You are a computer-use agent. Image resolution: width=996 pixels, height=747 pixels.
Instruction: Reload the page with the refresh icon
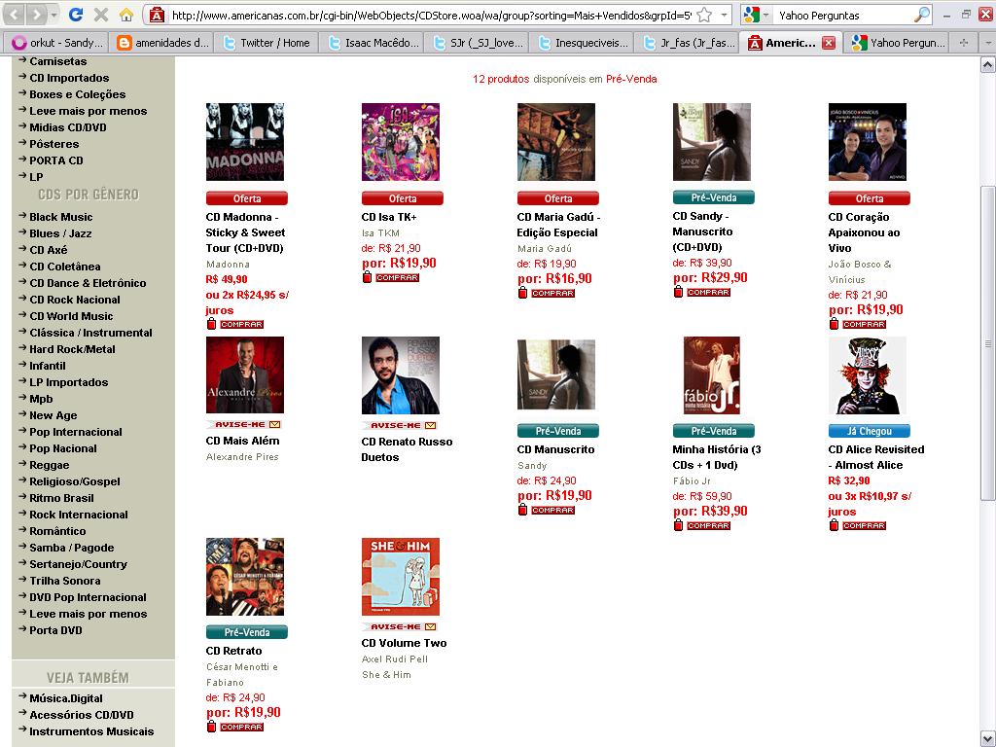[76, 14]
